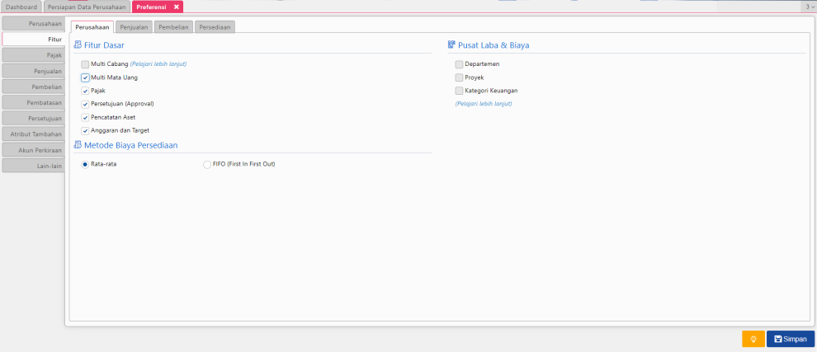Image resolution: width=817 pixels, height=352 pixels.
Task: Click the Fitur Dasar section icon
Action: [78, 45]
